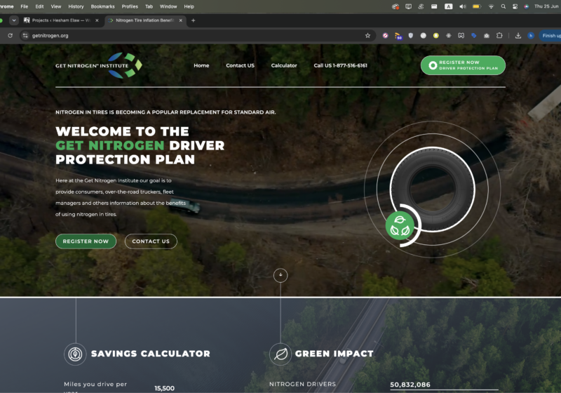Click the green leaf recycle badge on tire
The height and width of the screenshot is (393, 561).
pyautogui.click(x=400, y=225)
